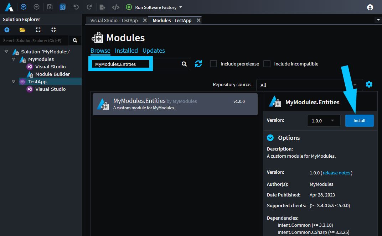Viewport: 382px width, 236px height.
Task: Collapse the Solution 'MyModules' tree node
Action: [6, 51]
